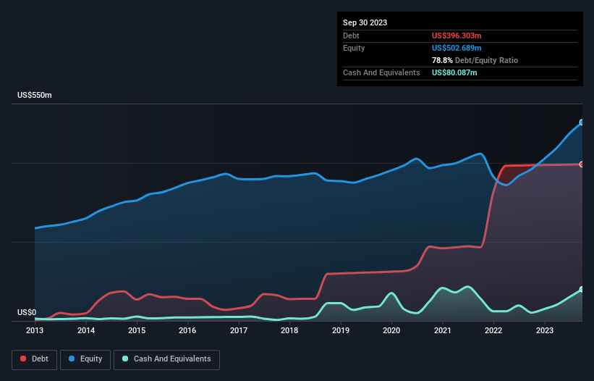Viewport: 594px width, 381px height.
Task: Click the 2021 x-axis label
Action: coord(443,330)
